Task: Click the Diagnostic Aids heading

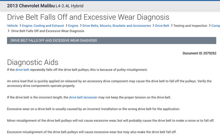Action: pyautogui.click(x=33, y=62)
